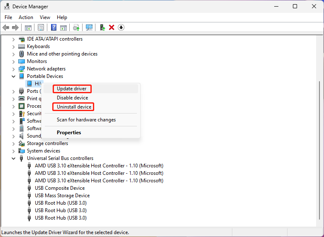The height and width of the screenshot is (237, 324).
Task: Choose Update driver from context menu
Action: coord(91,89)
